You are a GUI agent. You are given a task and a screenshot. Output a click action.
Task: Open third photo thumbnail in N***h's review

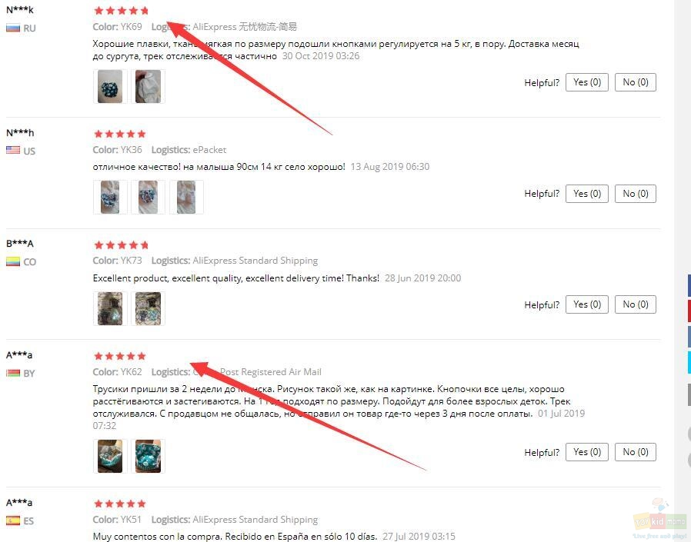pyautogui.click(x=186, y=198)
